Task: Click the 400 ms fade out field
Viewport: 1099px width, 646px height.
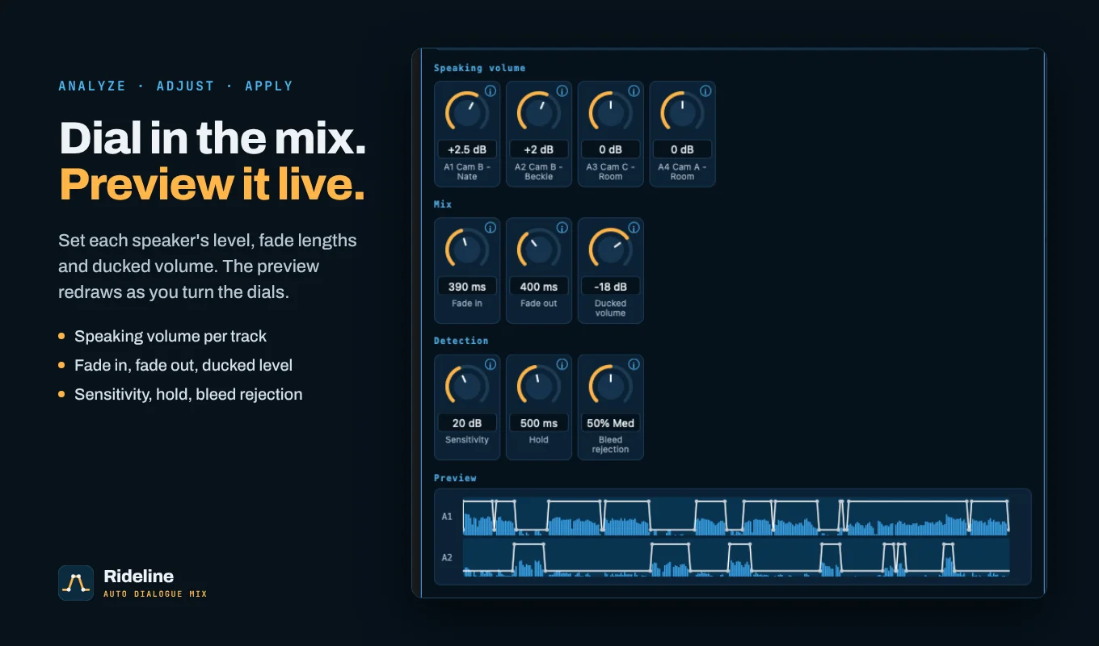Action: pyautogui.click(x=539, y=287)
